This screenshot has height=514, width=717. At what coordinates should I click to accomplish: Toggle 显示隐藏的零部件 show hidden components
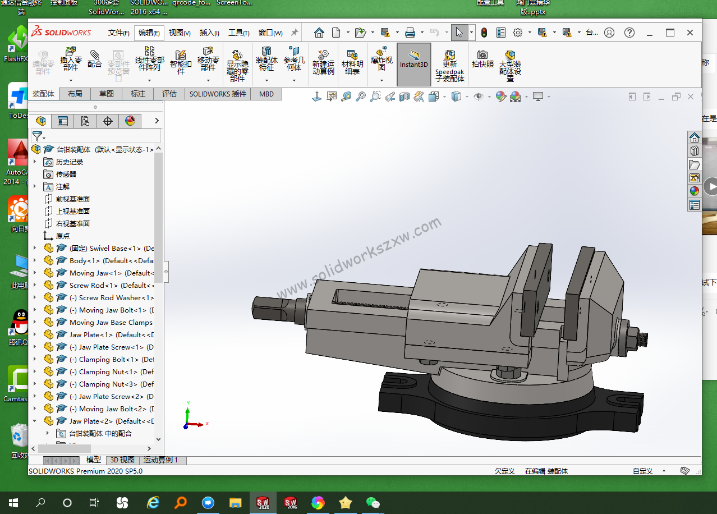pyautogui.click(x=237, y=61)
